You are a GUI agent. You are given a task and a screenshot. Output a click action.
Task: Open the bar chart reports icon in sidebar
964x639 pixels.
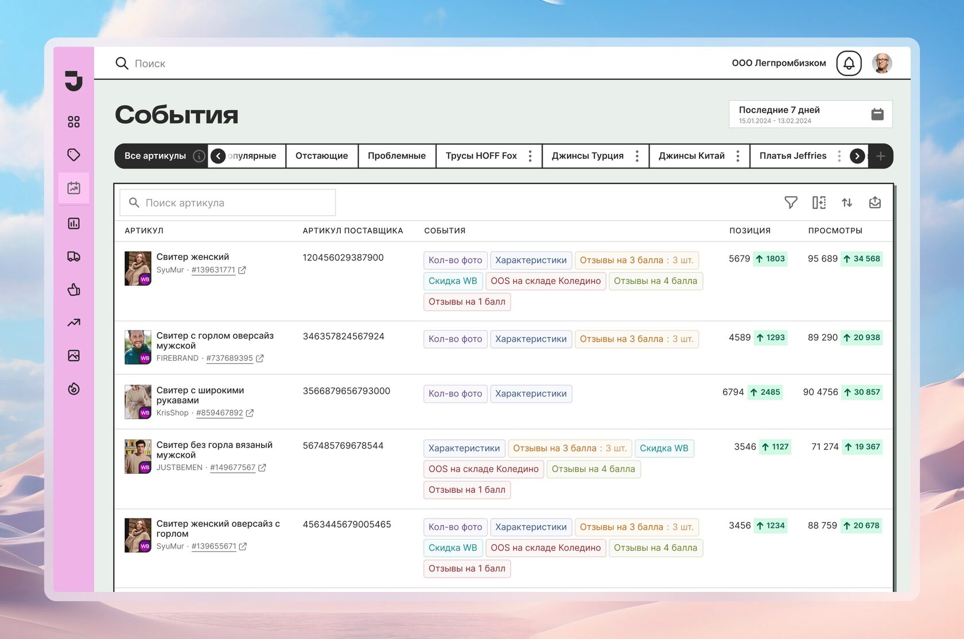click(x=73, y=223)
